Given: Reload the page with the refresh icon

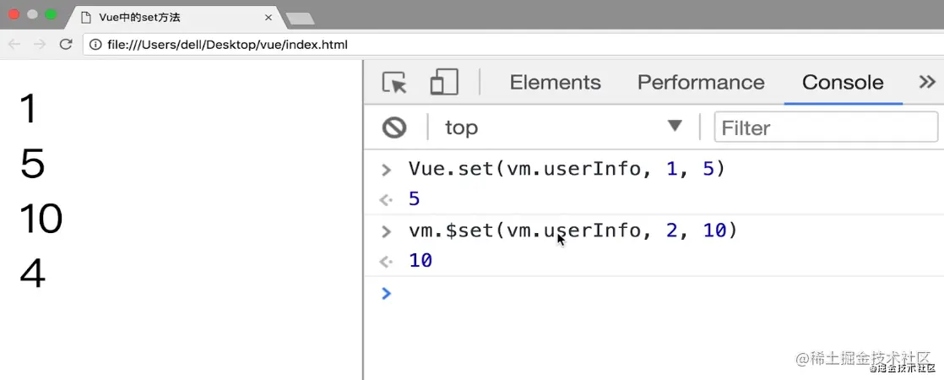Looking at the screenshot, I should tap(66, 45).
